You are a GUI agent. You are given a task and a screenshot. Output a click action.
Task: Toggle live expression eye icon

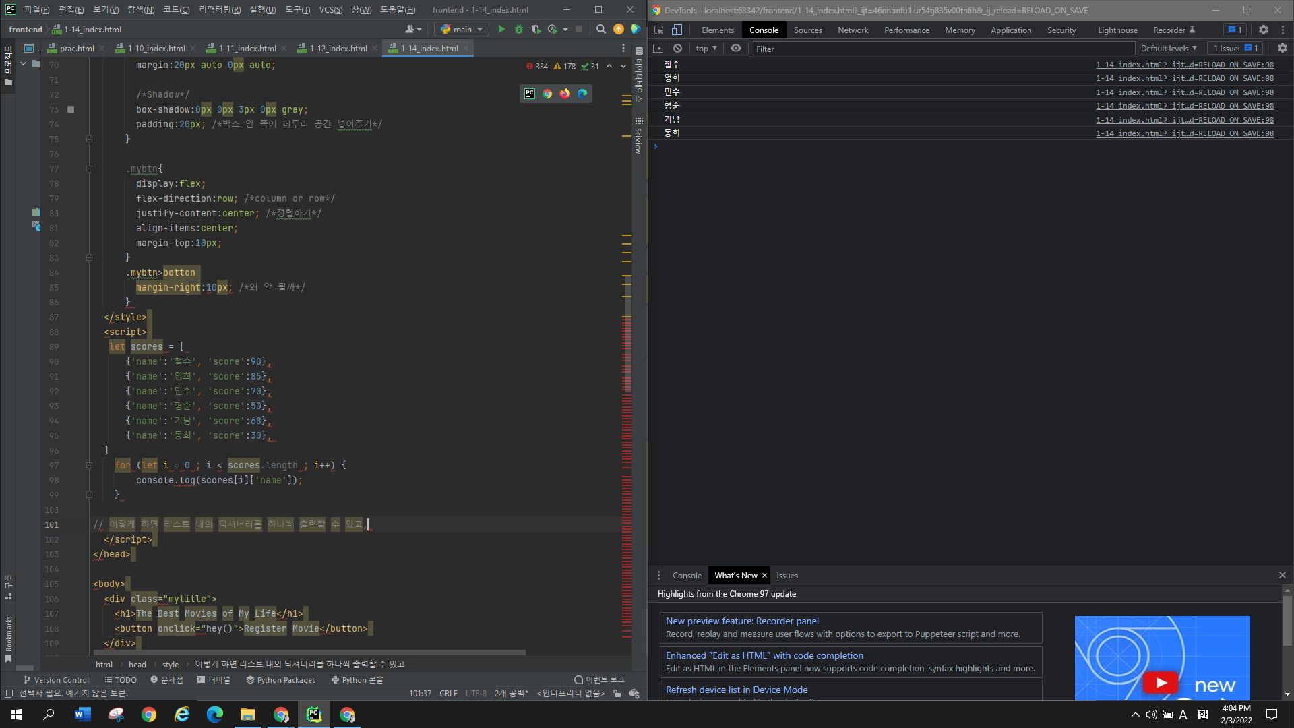[736, 49]
